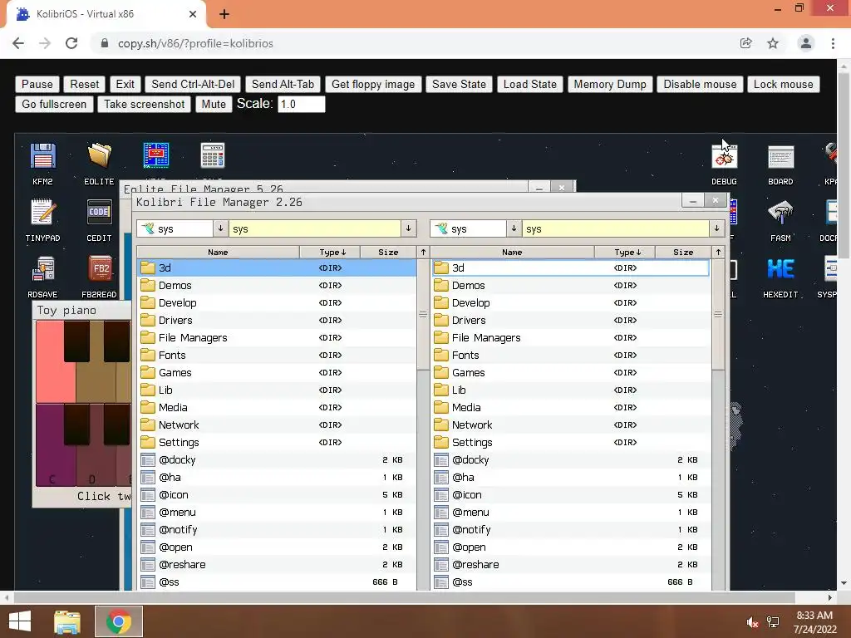
Task: Open the EOLITE desktop icon
Action: tap(99, 164)
